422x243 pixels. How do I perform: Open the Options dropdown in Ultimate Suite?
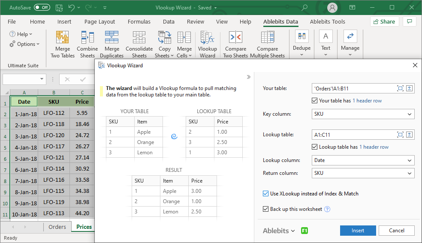tap(24, 44)
